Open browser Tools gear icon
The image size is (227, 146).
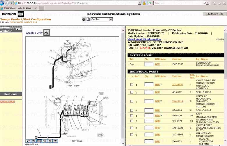tap(224, 3)
